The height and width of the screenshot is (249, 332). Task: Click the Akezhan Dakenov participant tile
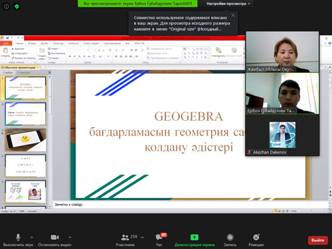[x=282, y=135]
